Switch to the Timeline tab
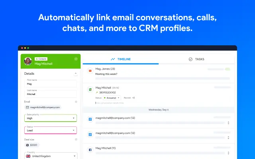 point(121,59)
